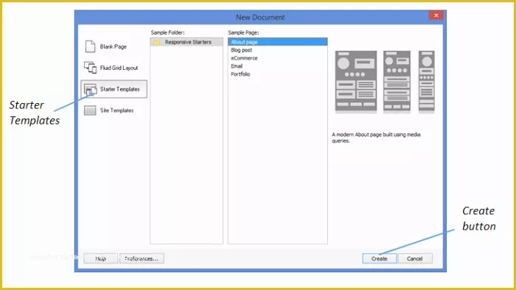The height and width of the screenshot is (290, 516).
Task: Open the Preferences... button
Action: [x=142, y=258]
